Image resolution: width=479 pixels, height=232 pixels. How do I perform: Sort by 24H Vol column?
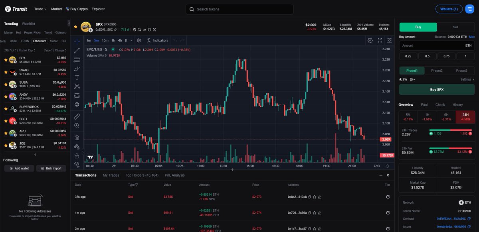click(11, 50)
